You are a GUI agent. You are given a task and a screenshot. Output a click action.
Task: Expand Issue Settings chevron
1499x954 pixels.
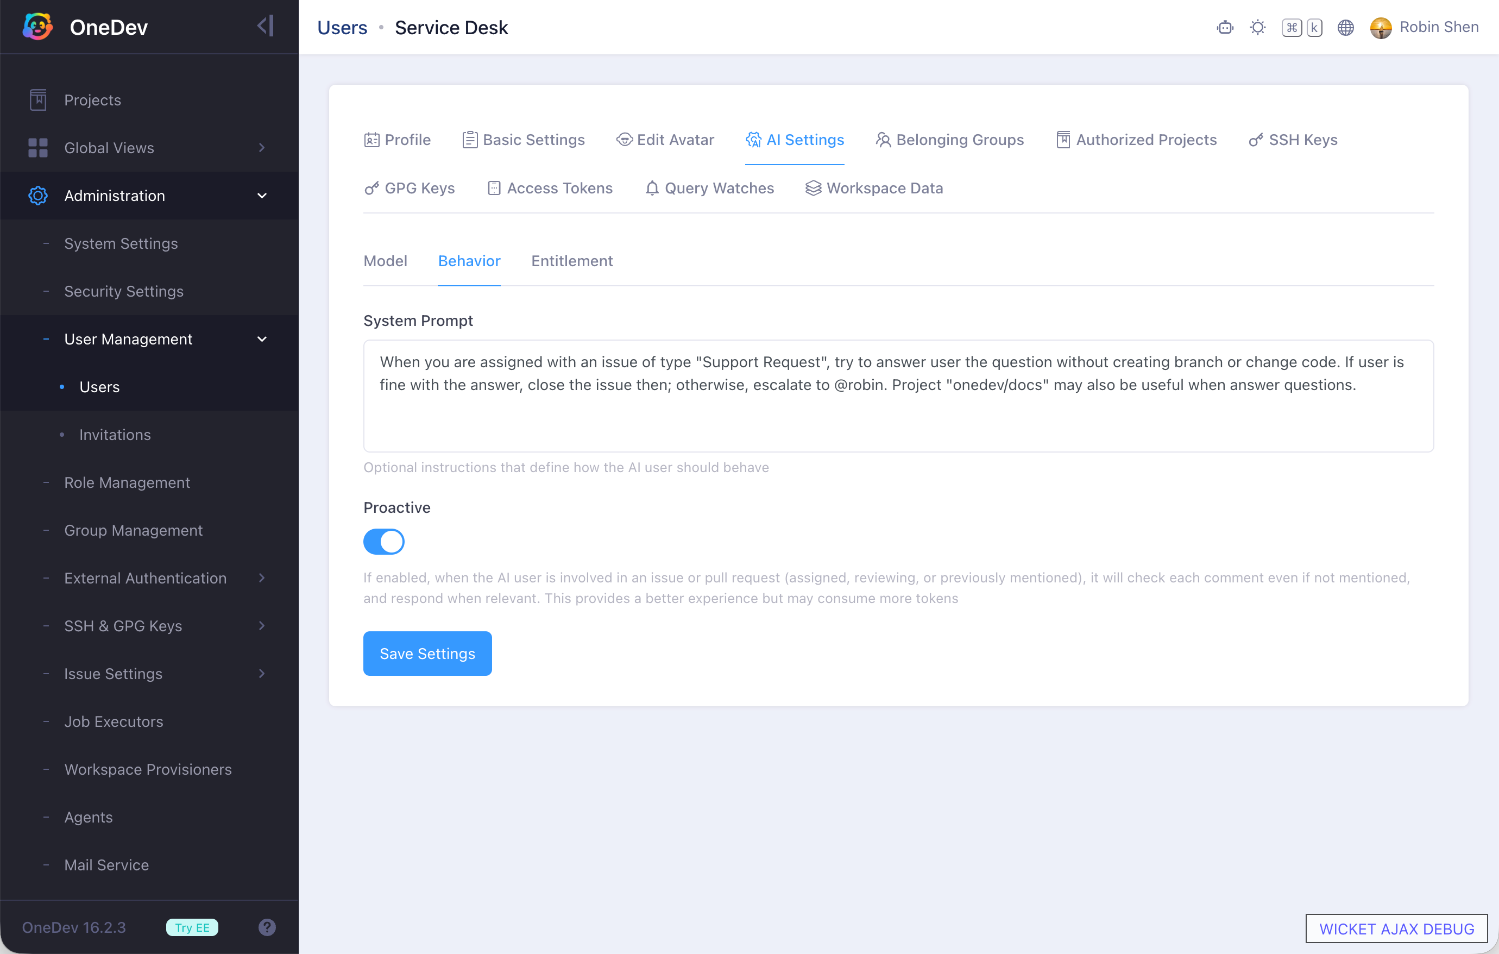(262, 674)
